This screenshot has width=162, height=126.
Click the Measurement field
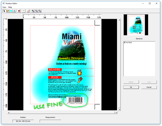50,121
